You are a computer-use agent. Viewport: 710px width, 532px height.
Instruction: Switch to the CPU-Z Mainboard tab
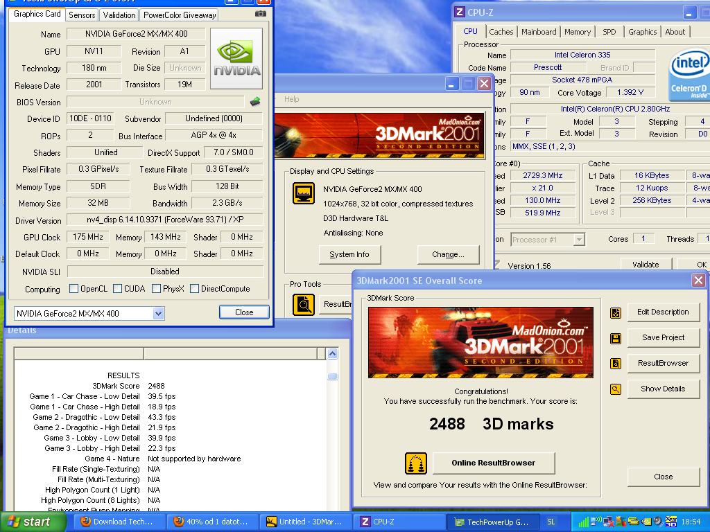click(x=539, y=32)
